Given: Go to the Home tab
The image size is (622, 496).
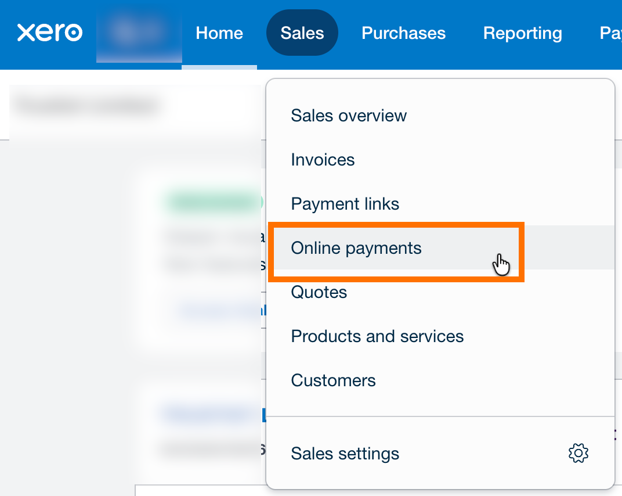Looking at the screenshot, I should click(x=219, y=33).
